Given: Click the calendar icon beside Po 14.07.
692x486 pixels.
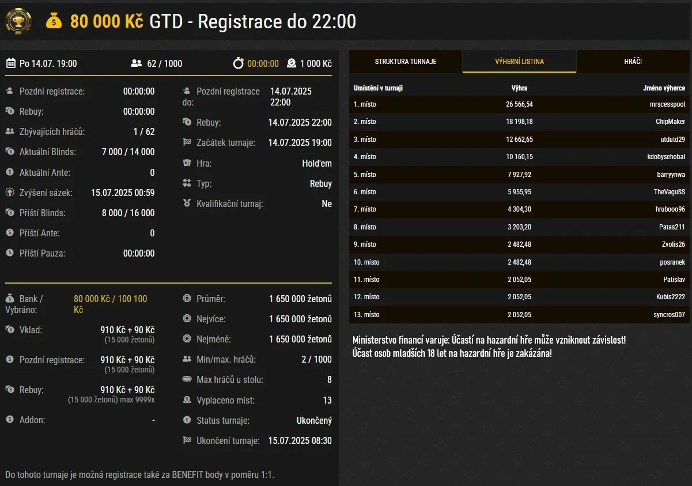Looking at the screenshot, I should (x=10, y=63).
